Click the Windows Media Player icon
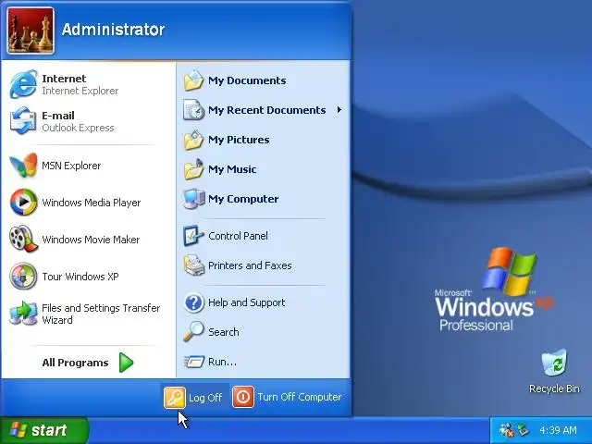 [x=23, y=202]
